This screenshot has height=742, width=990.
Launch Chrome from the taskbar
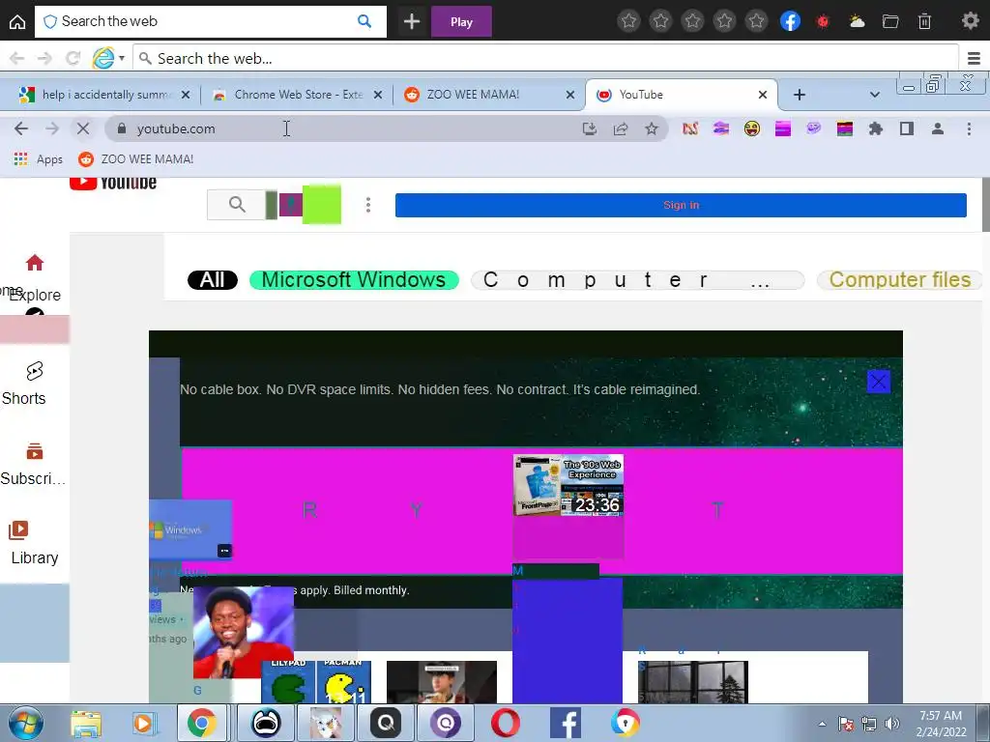pos(201,723)
